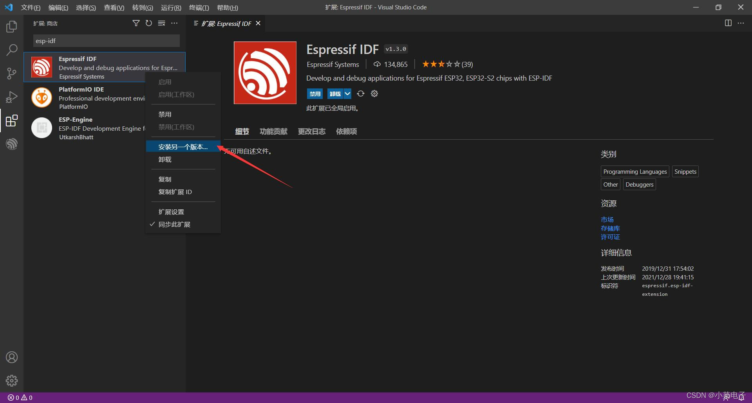Select ESP-Engine in extension list
The width and height of the screenshot is (752, 403).
pos(105,128)
